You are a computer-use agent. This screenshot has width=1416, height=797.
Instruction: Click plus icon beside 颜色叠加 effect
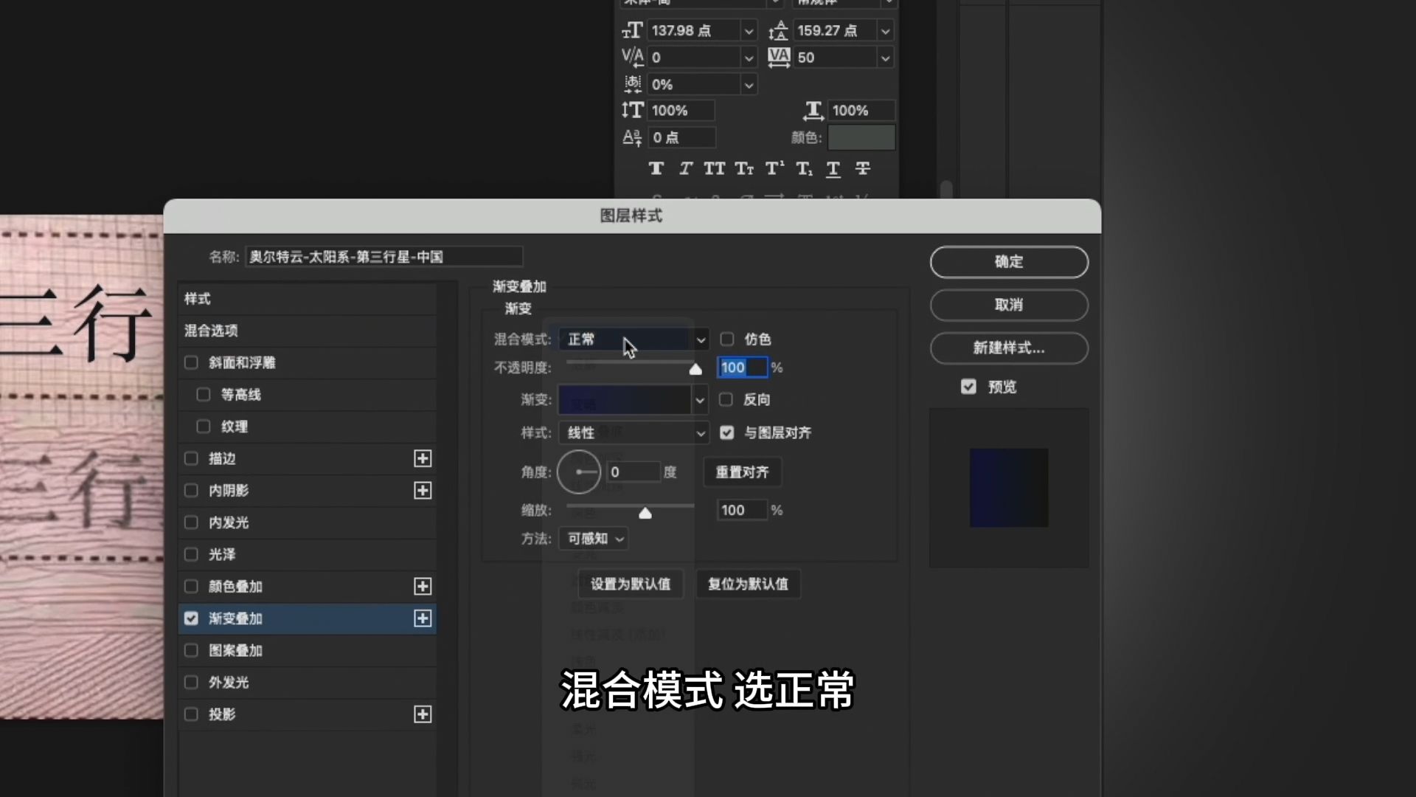pos(423,587)
